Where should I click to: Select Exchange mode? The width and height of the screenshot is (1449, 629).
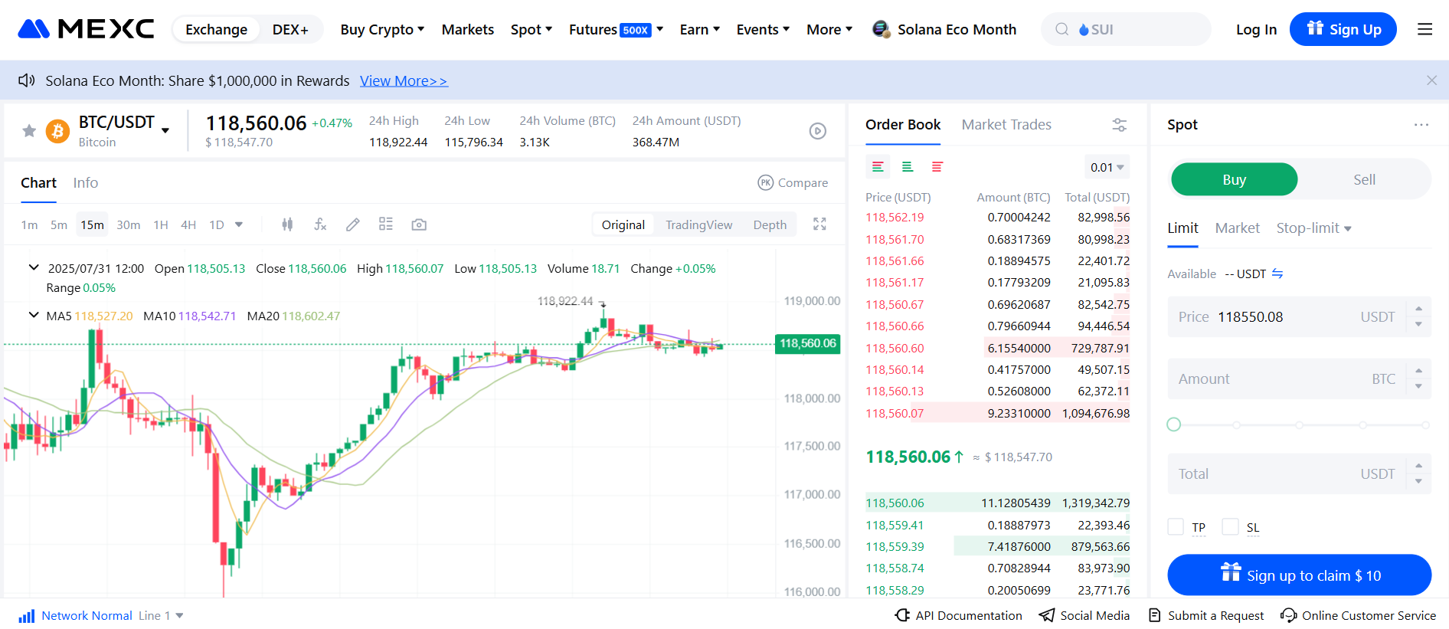click(x=216, y=29)
